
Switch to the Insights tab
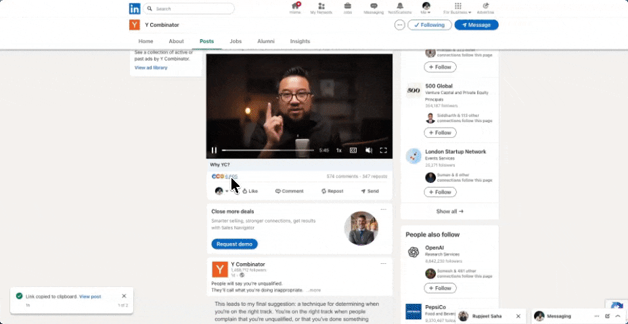click(x=300, y=41)
